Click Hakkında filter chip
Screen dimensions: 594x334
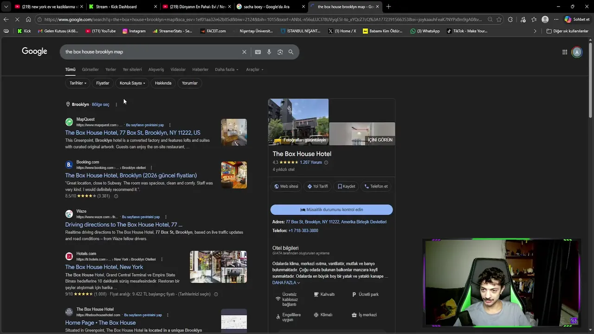pos(163,83)
